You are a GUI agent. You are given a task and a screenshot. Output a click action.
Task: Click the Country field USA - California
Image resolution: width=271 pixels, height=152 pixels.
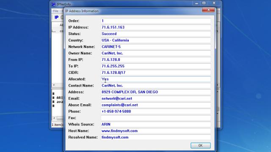pos(156,41)
